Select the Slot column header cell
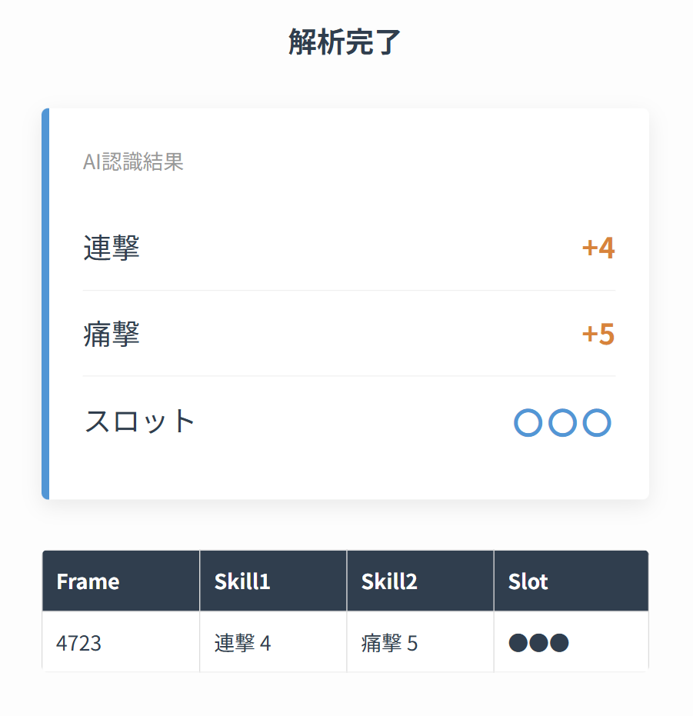The height and width of the screenshot is (716, 693). pyautogui.click(x=528, y=582)
